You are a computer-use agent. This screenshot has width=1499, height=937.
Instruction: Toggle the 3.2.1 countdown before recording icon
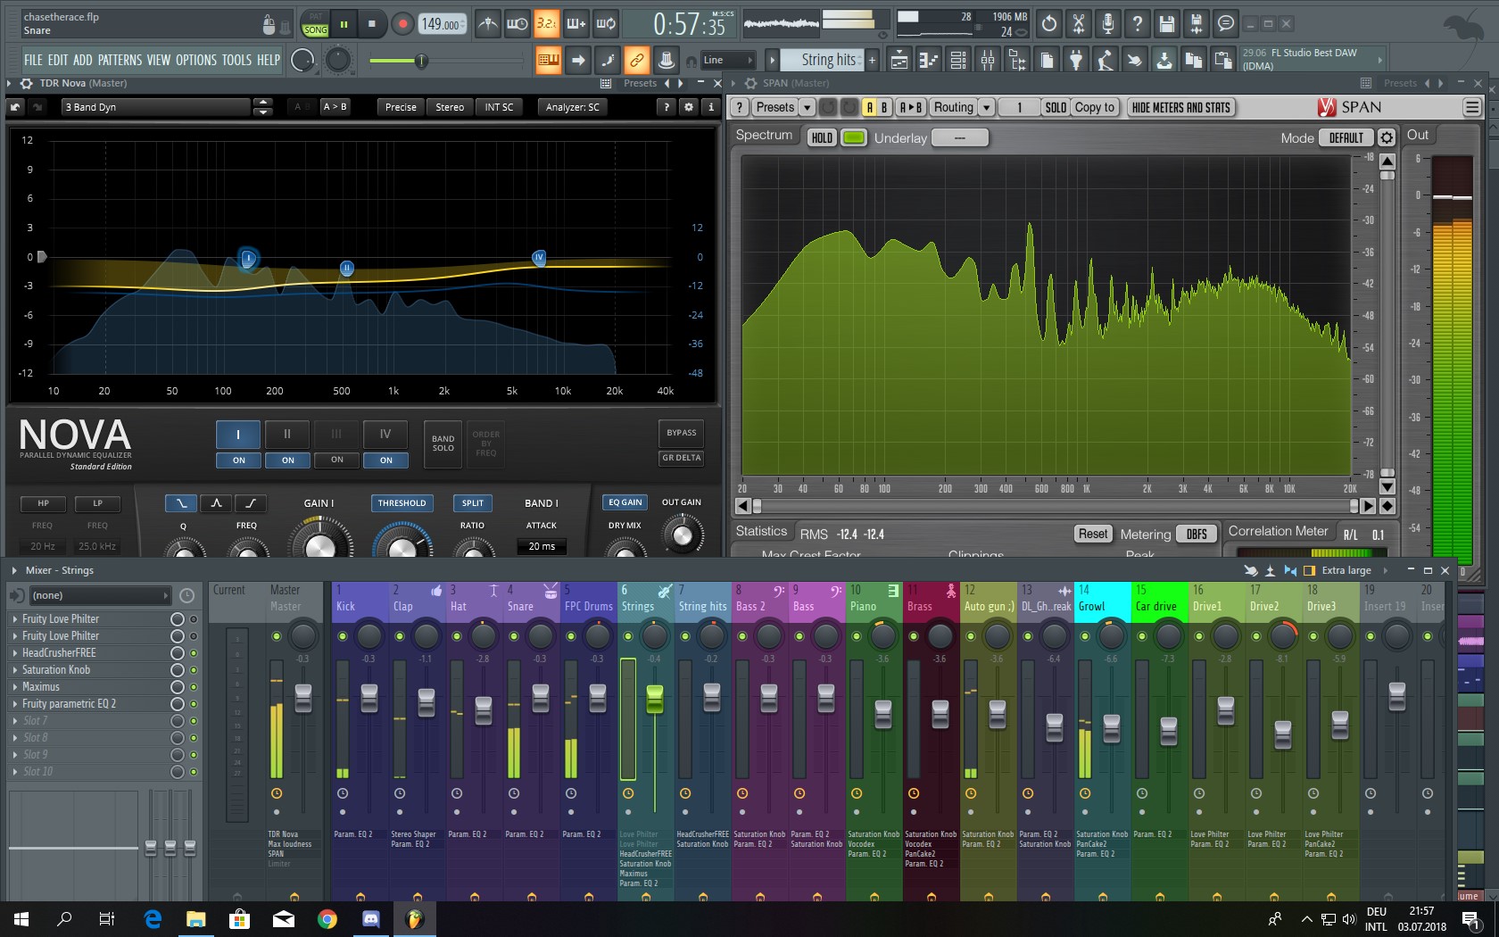click(546, 24)
